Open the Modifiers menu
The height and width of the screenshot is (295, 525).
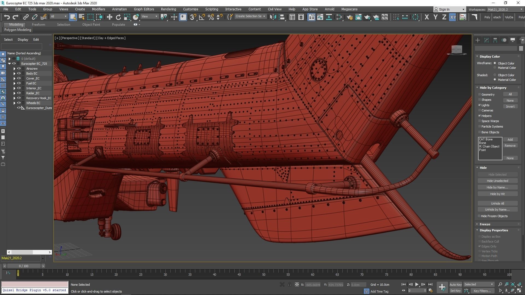(98, 9)
